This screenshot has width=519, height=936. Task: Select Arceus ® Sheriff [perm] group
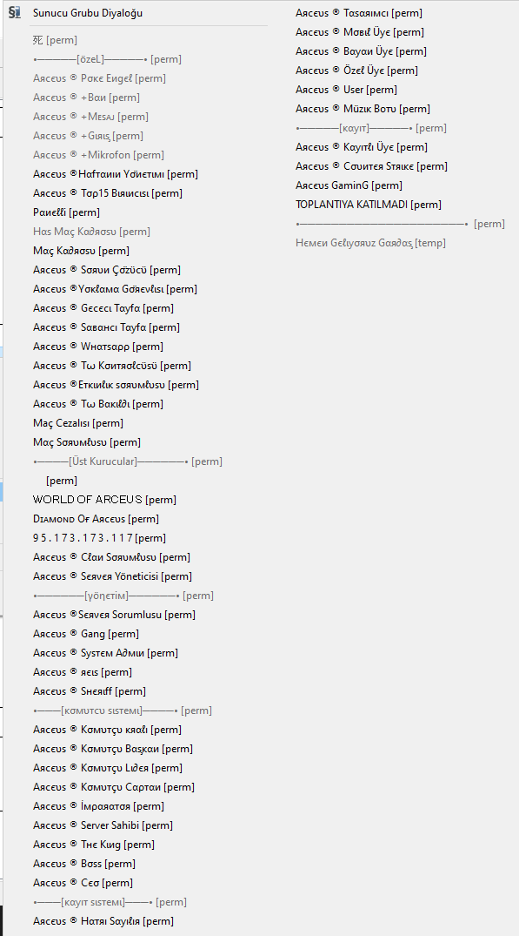coord(90,691)
